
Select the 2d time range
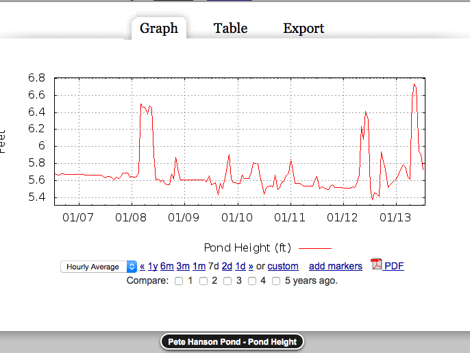click(x=227, y=267)
